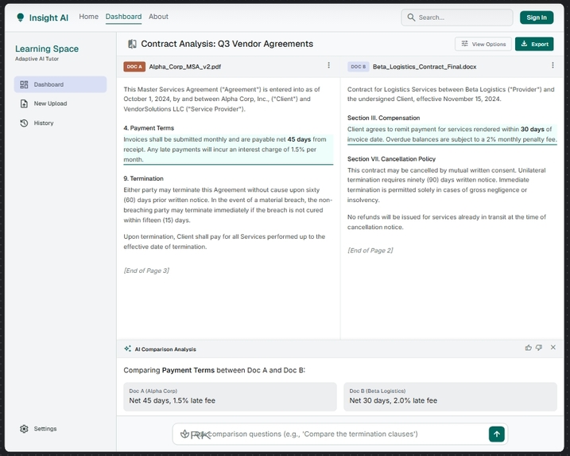Click the View Options sliders icon

[x=464, y=44]
